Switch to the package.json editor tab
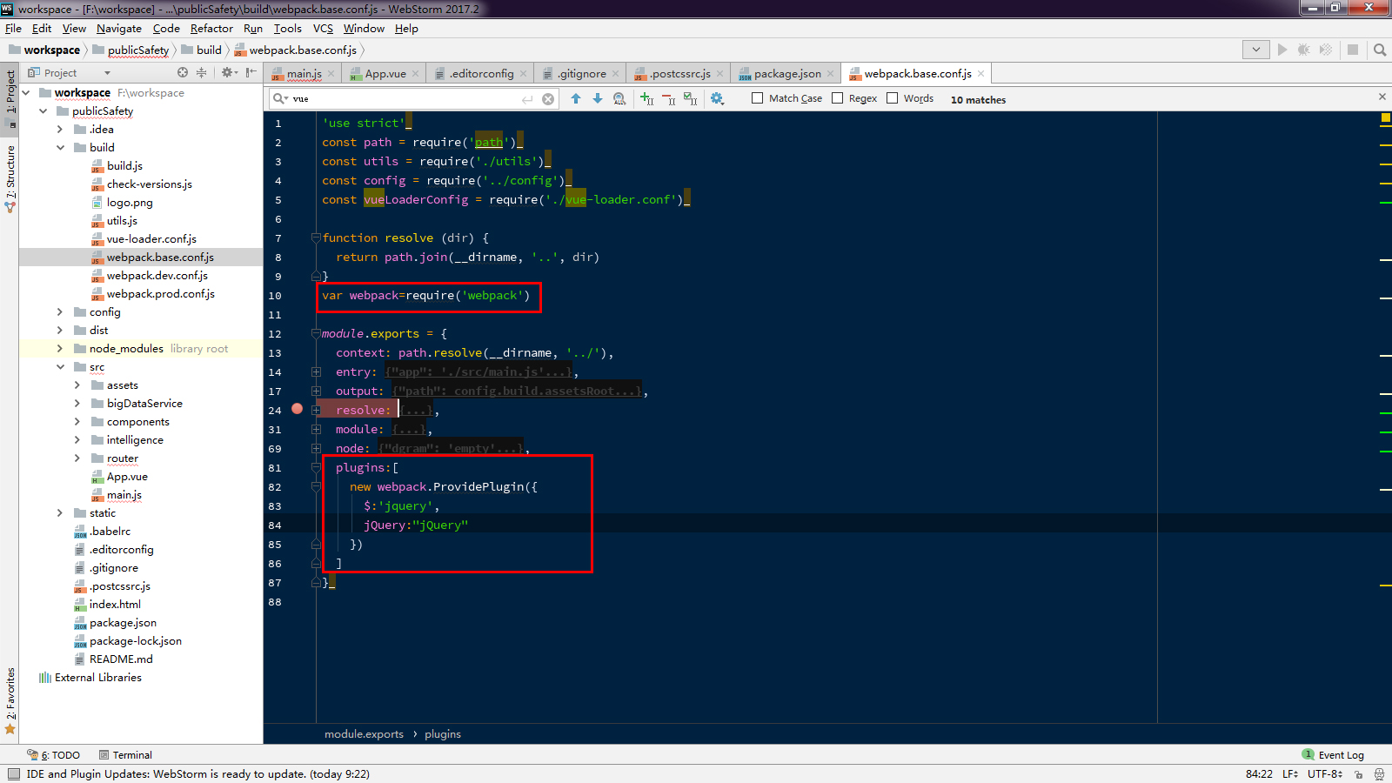Image resolution: width=1392 pixels, height=783 pixels. tap(787, 74)
